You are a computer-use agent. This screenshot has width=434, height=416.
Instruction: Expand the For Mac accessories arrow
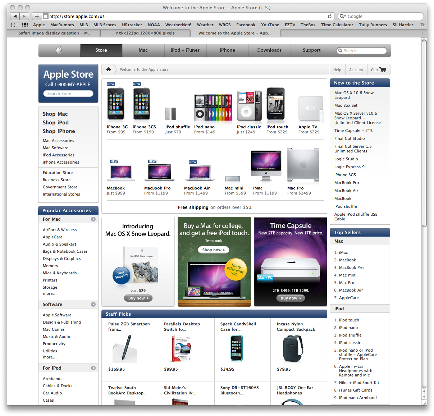click(93, 219)
